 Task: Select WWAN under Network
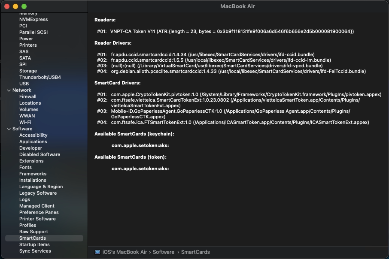click(x=27, y=116)
